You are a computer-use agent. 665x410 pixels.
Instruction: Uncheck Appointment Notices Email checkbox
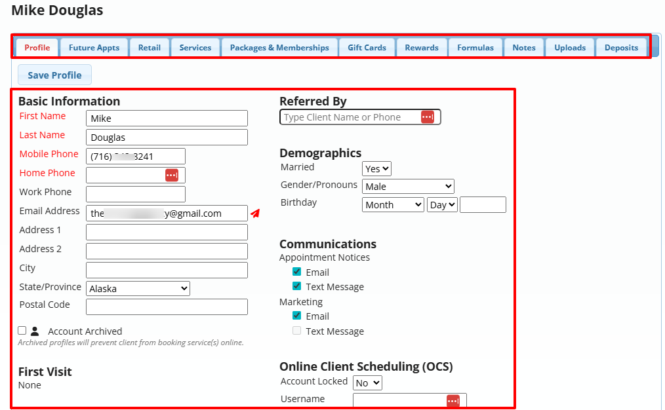pos(297,272)
